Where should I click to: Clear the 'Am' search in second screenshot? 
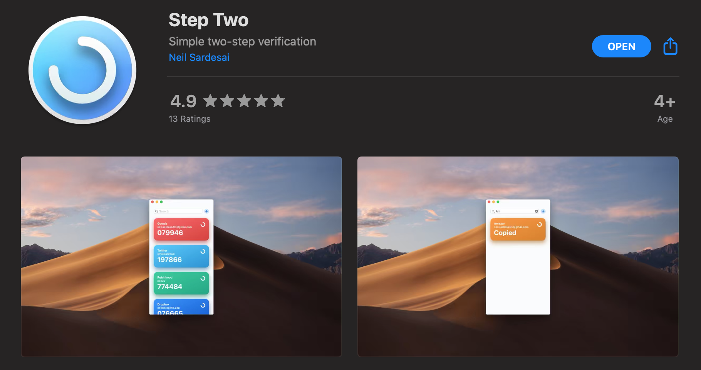point(537,211)
